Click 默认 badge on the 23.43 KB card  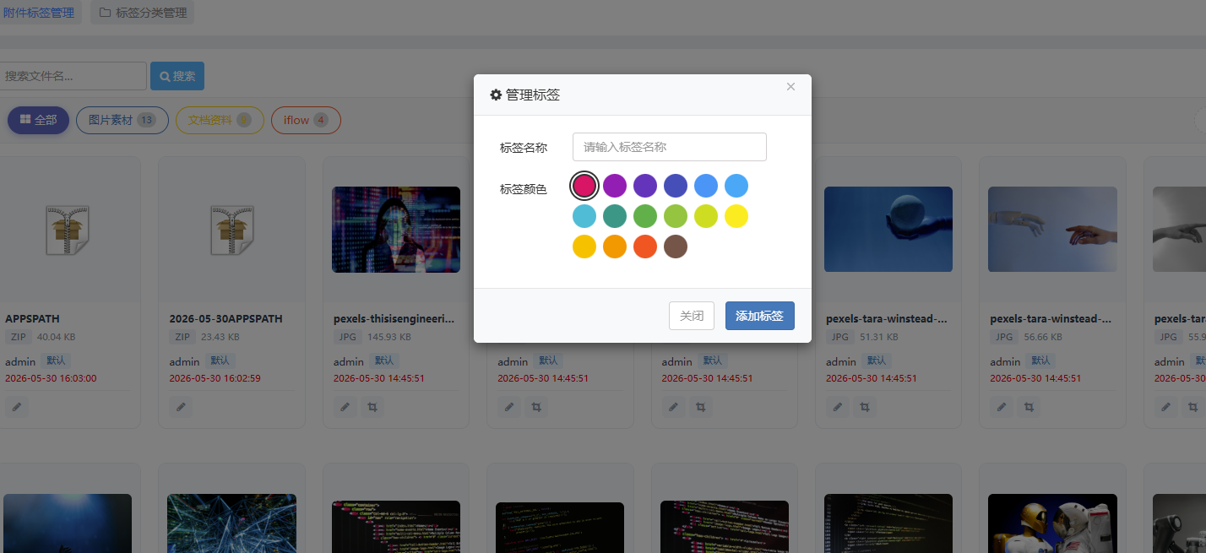pos(218,361)
